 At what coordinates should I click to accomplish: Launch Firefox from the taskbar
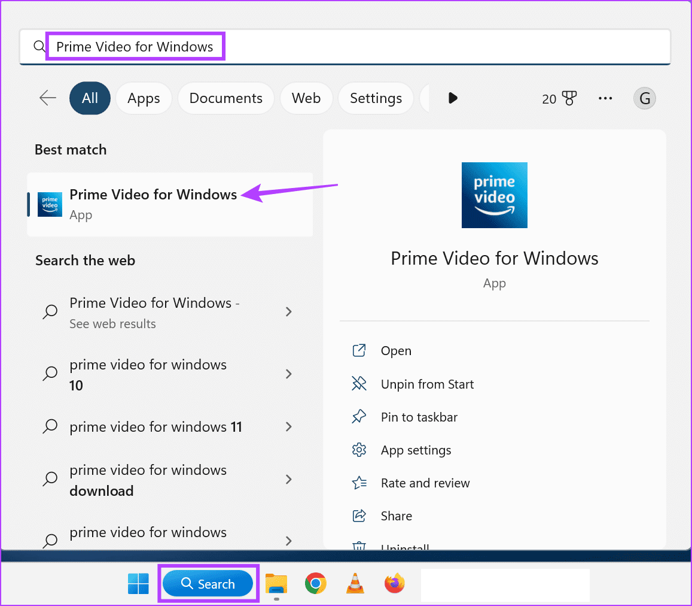395,583
